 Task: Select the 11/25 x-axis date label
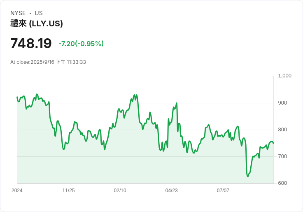tap(68, 191)
